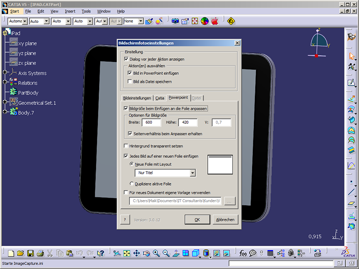Click the OK button
This screenshot has width=359, height=269.
[197, 220]
